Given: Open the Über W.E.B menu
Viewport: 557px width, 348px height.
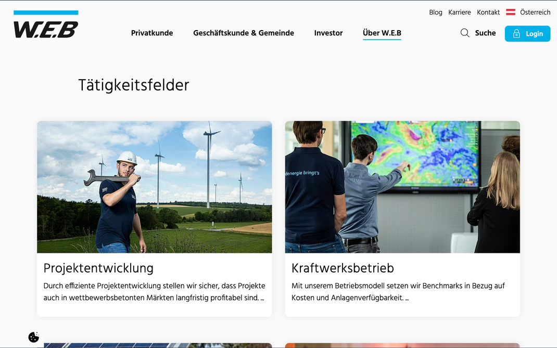Looking at the screenshot, I should [x=382, y=33].
